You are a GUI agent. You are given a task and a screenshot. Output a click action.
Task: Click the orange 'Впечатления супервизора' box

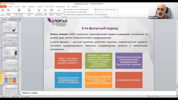(x=99, y=80)
